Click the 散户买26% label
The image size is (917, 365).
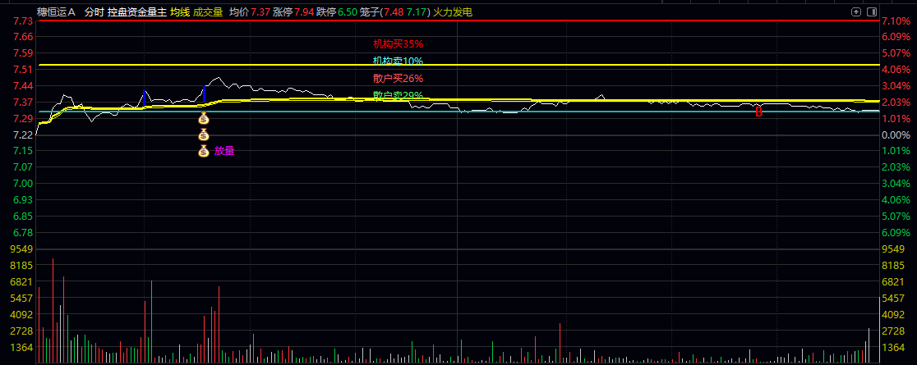[399, 78]
